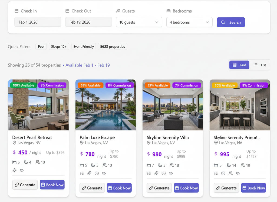The image size is (277, 202).
Task: Click the bathtub icon showing 14 on Skyline Serenity Prinutt
Action: click(230, 165)
